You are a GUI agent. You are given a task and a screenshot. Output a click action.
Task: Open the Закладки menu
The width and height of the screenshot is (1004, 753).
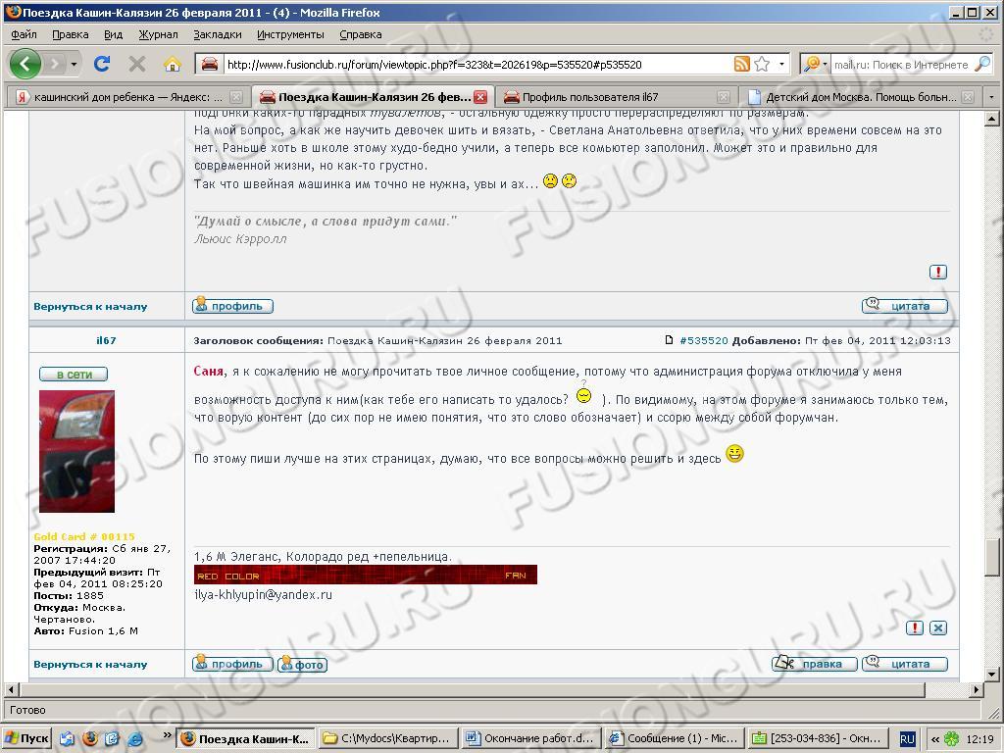[x=218, y=34]
